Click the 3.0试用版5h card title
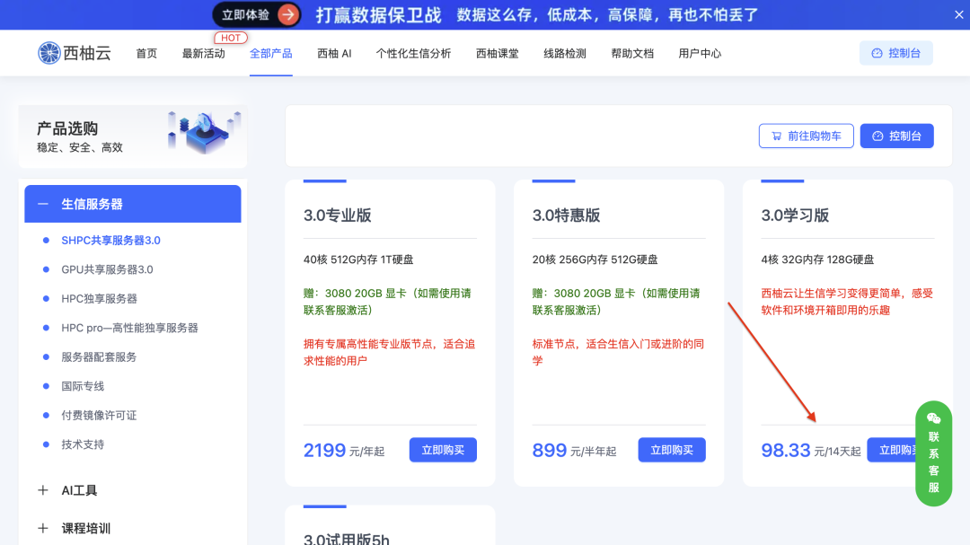Viewport: 970px width, 545px height. pos(347,539)
